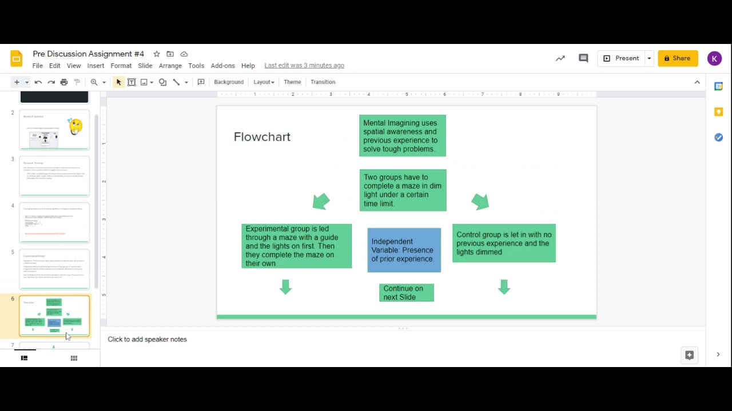Click the Present button
The image size is (732, 411).
[621, 58]
